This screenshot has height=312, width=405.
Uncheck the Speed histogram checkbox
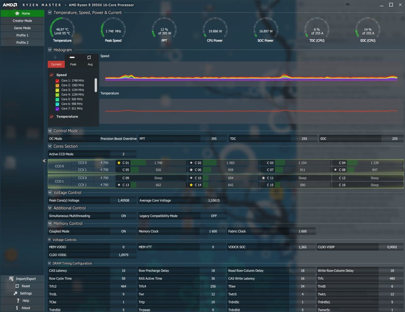coord(52,75)
